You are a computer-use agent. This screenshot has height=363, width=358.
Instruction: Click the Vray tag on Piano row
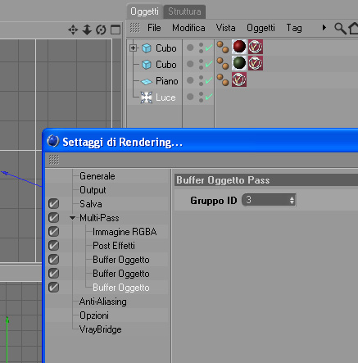click(239, 79)
